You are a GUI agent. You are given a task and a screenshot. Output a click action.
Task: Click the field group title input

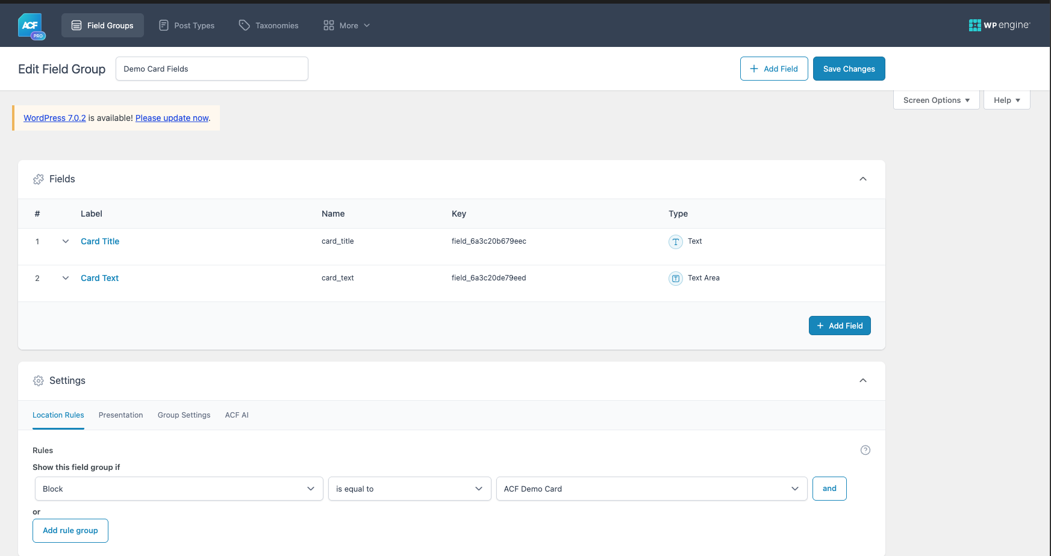pos(212,69)
